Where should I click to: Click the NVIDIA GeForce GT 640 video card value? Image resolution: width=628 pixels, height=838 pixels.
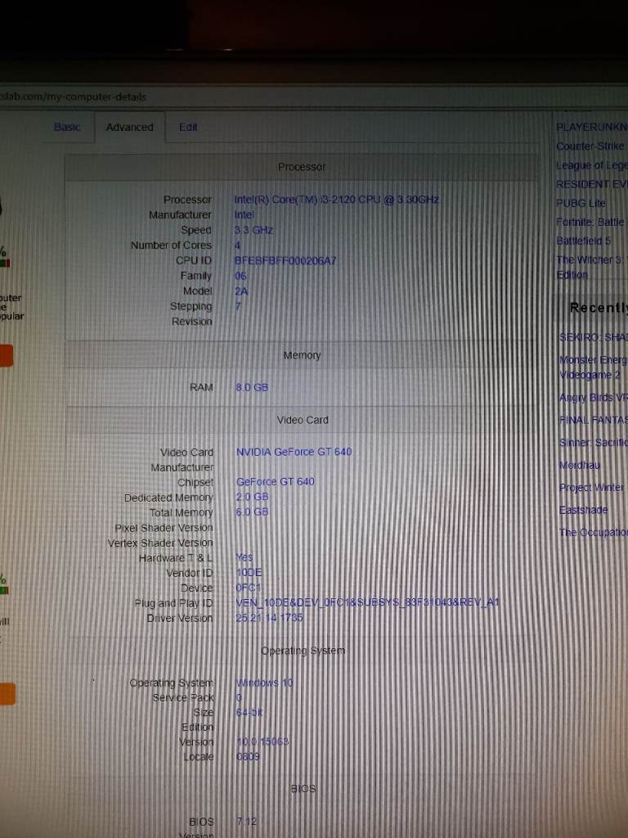tap(294, 452)
